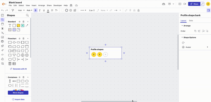Image resolution: width=211 pixels, height=102 pixels.
Task: Copy share link with chain icon button
Action: coord(202,4)
